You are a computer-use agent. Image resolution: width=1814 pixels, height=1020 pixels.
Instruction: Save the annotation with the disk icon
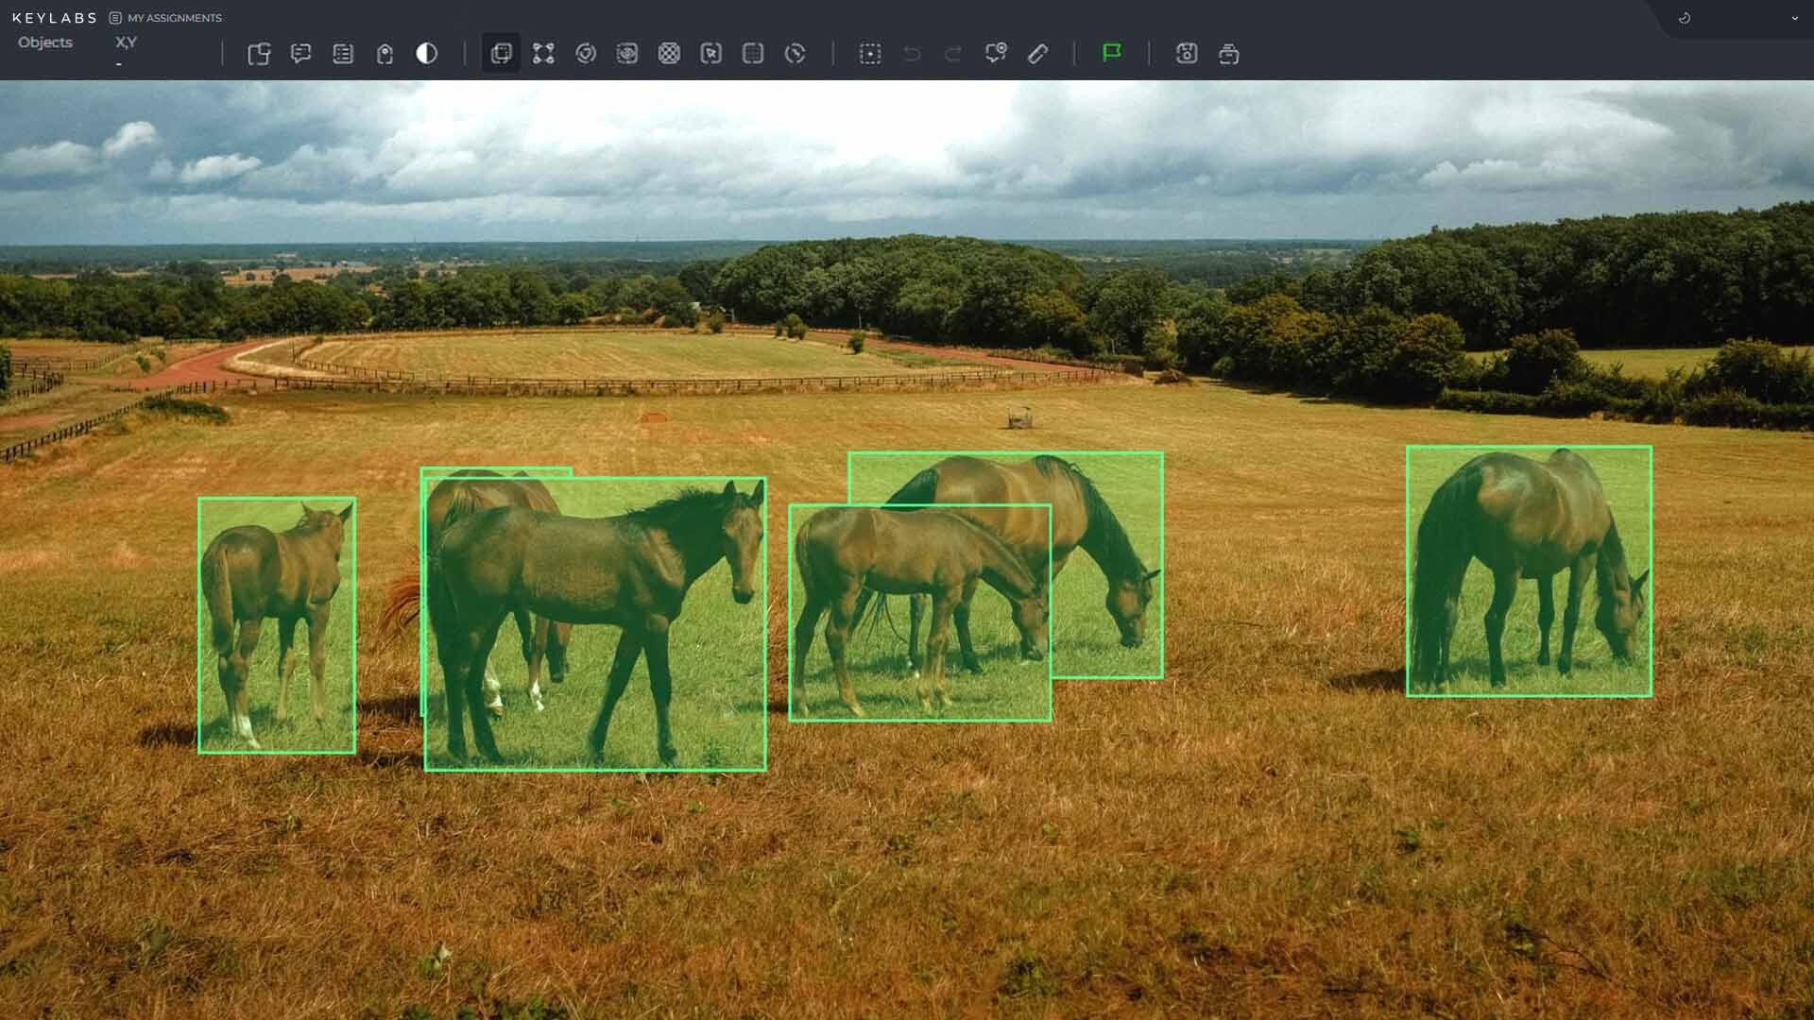[x=1187, y=54]
